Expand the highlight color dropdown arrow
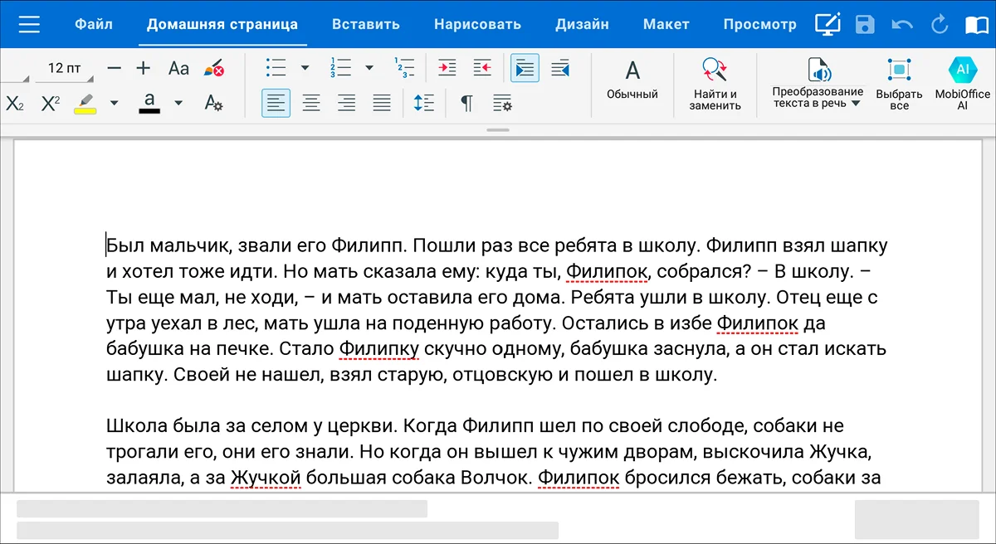The image size is (996, 544). (115, 103)
